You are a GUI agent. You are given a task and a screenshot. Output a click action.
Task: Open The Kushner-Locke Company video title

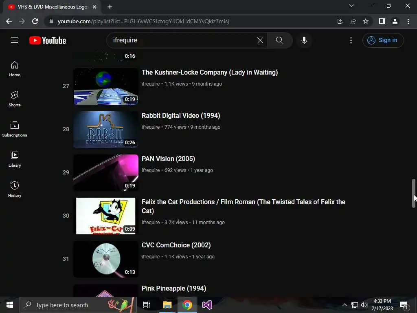pyautogui.click(x=210, y=73)
